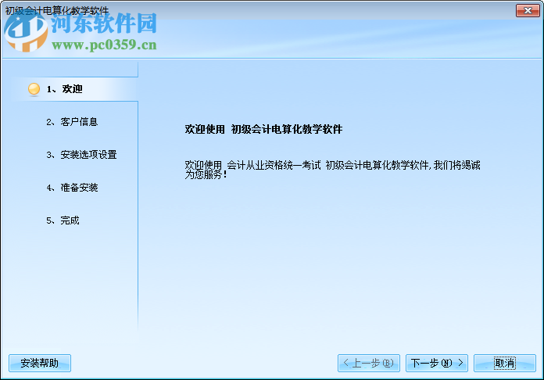The height and width of the screenshot is (380, 544).
Task: Select step 4、准备安装 in the sidebar
Action: coord(72,188)
